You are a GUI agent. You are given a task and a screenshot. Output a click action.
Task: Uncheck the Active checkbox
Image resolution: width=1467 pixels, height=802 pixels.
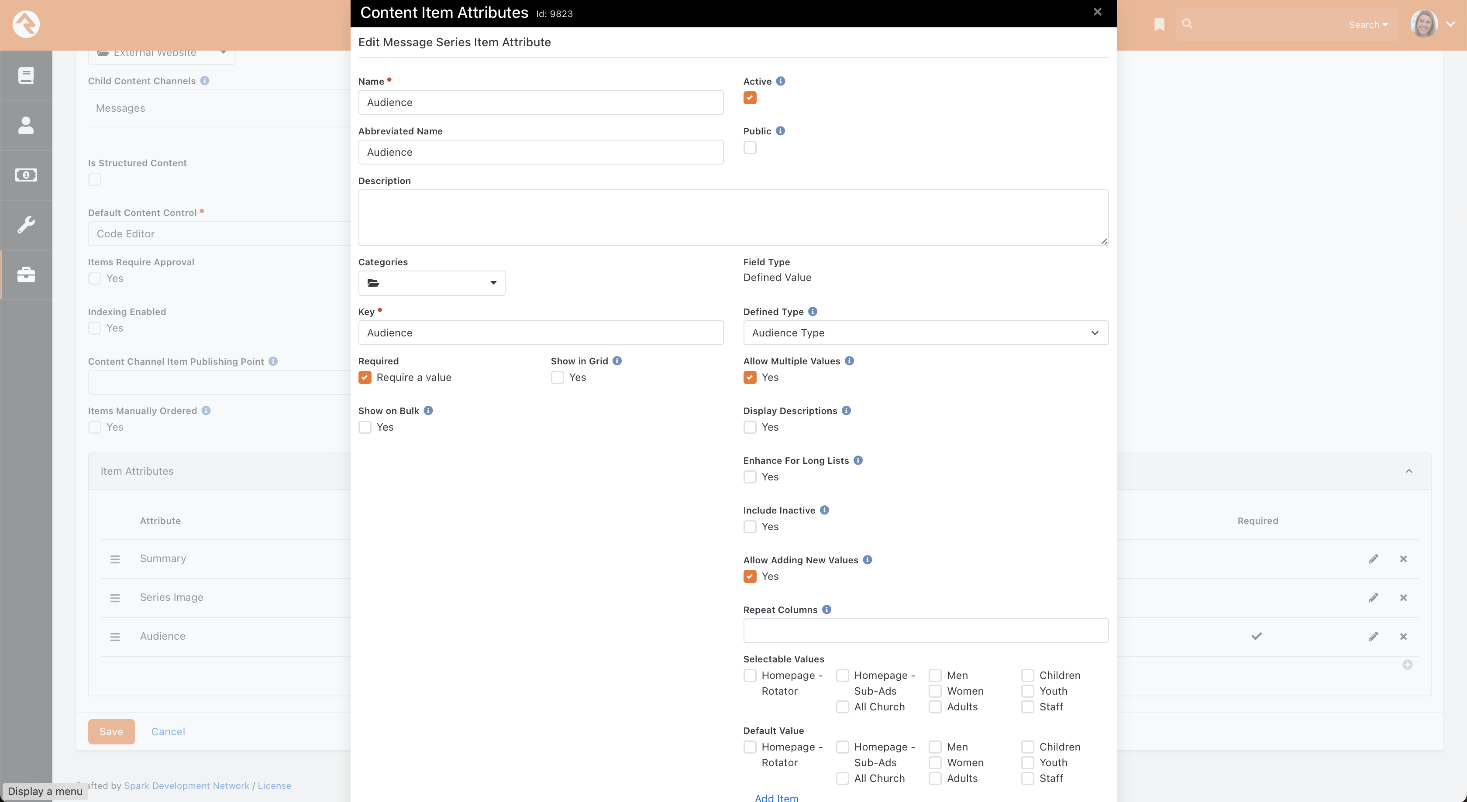pyautogui.click(x=750, y=98)
